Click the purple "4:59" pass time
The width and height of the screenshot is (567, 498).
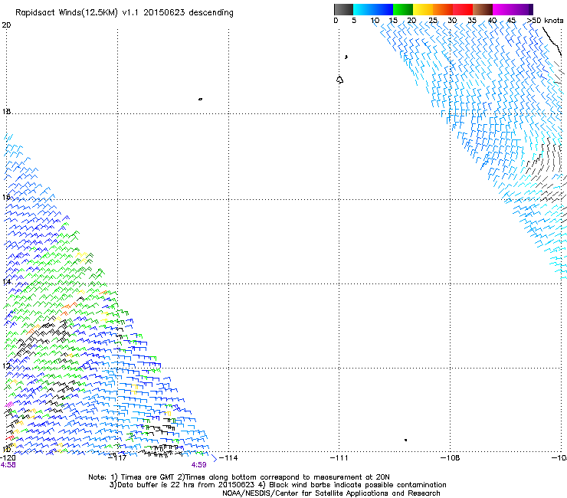[x=199, y=465]
